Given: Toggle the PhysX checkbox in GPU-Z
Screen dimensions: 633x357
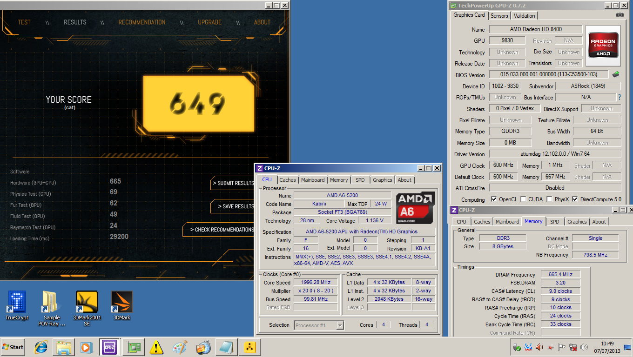Looking at the screenshot, I should 550,199.
